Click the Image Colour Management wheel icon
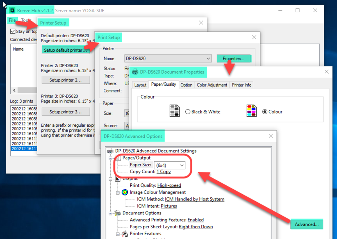Image resolution: width=337 pixels, height=239 pixels. (125, 192)
